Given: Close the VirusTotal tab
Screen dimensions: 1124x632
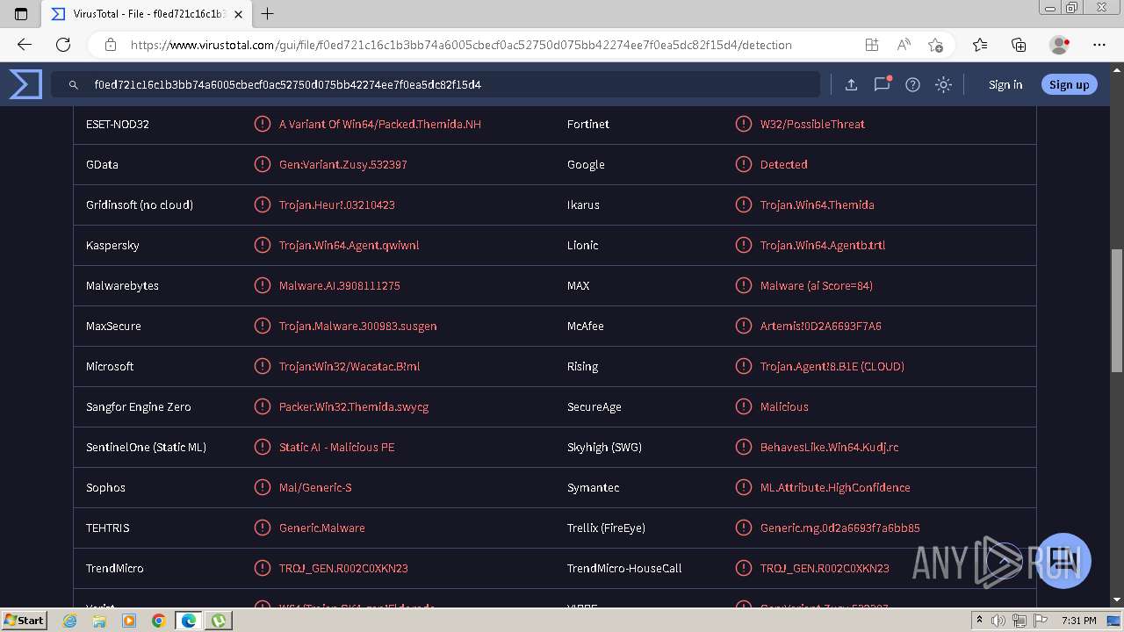Looking at the screenshot, I should (237, 14).
